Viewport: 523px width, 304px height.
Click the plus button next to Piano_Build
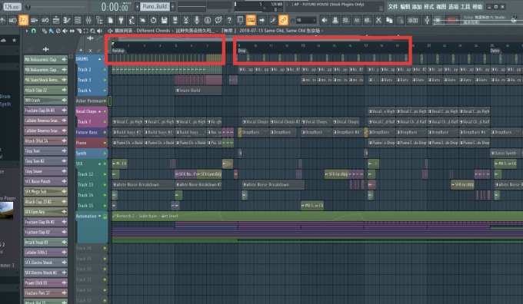173,6
